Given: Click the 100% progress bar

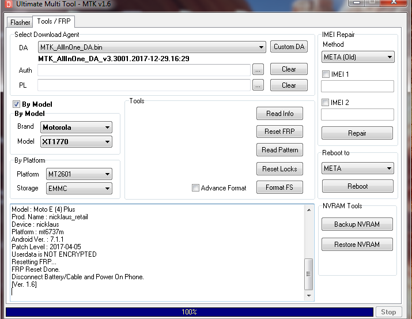Looking at the screenshot, I should click(189, 312).
